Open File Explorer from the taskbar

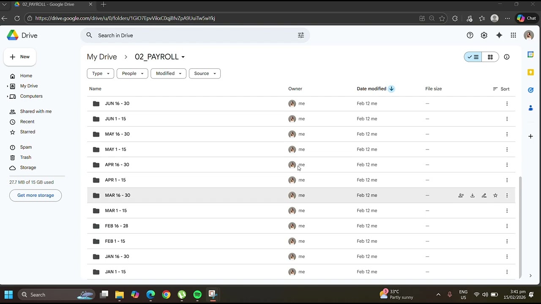coord(120,295)
